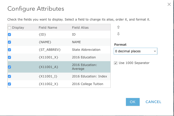Open the decimal places Format dropdown
This screenshot has width=174, height=116.
click(x=136, y=51)
